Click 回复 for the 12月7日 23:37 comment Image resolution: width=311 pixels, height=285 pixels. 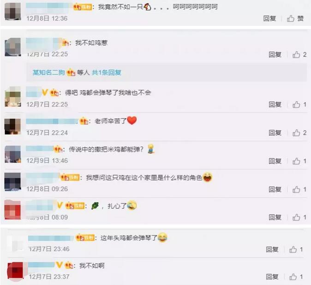point(272,277)
